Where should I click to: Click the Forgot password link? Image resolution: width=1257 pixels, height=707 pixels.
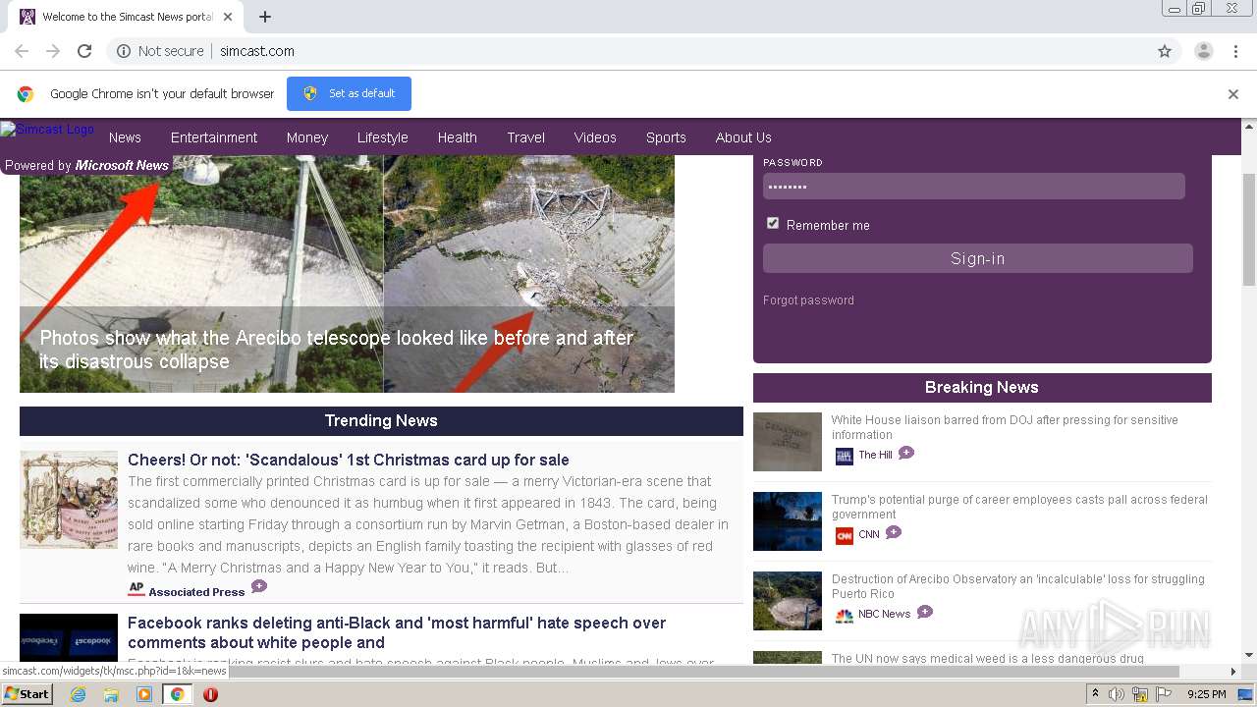808,300
